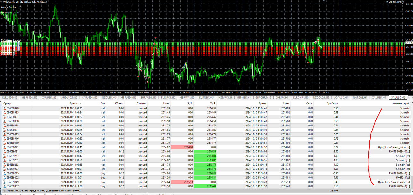The width and height of the screenshot is (413, 195).
Task: Click the order icon for 636689257
Action: [4, 156]
